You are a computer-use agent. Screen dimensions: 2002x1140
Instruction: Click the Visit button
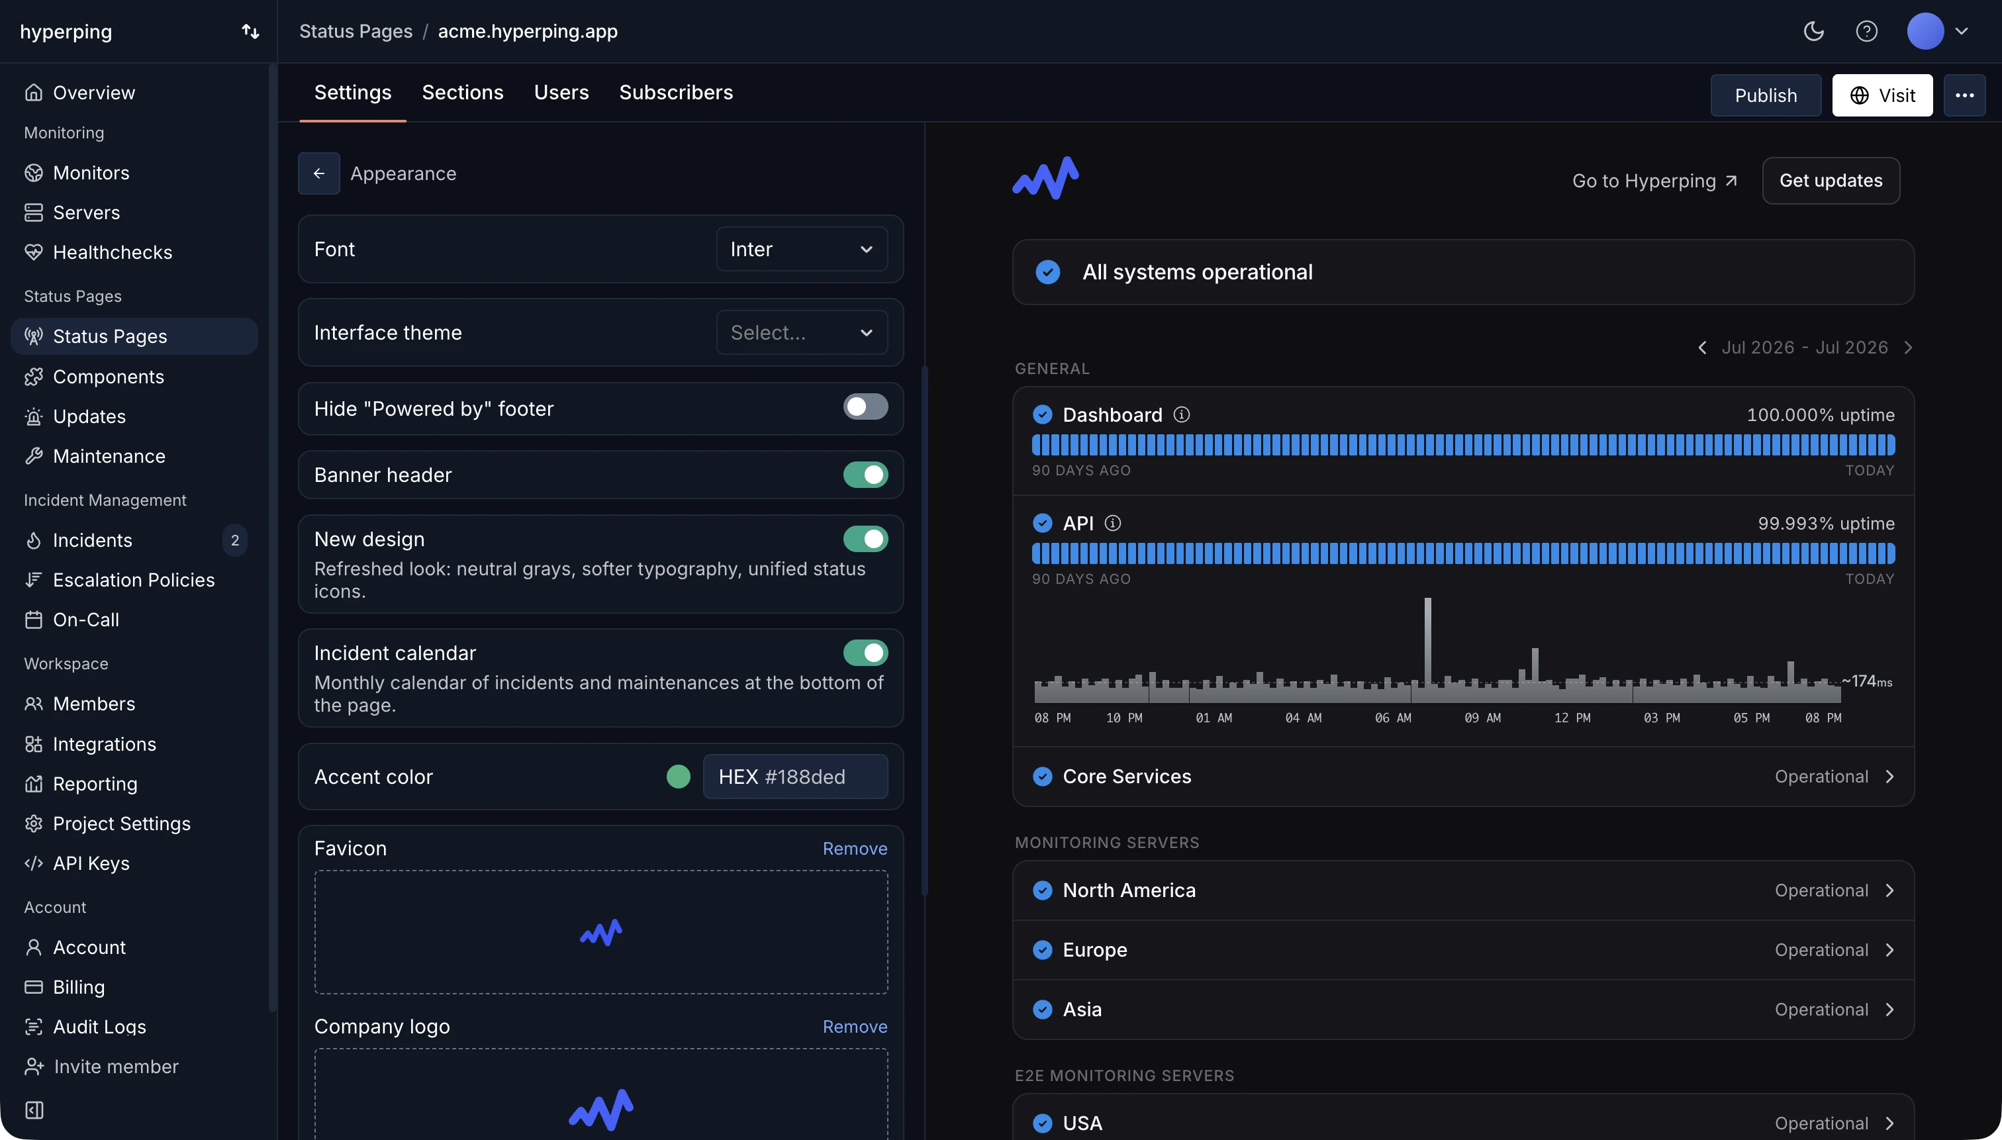1882,95
